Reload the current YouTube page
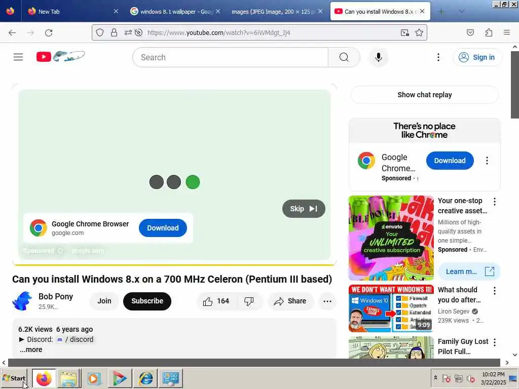Screen dimensions: 519x389 [49, 33]
